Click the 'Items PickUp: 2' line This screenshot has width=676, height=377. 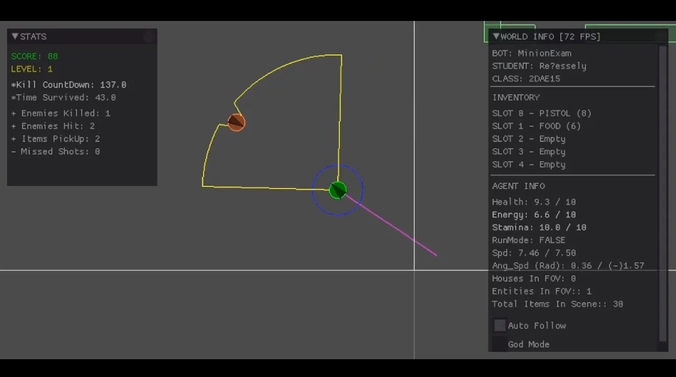[56, 139]
